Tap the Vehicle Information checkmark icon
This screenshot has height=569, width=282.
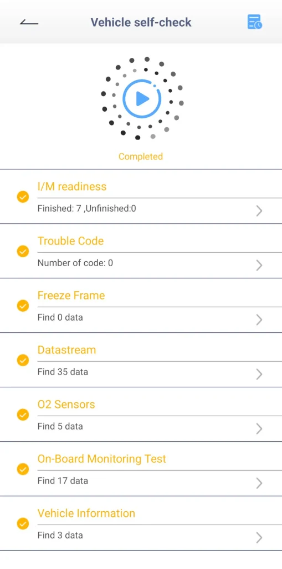pos(23,523)
